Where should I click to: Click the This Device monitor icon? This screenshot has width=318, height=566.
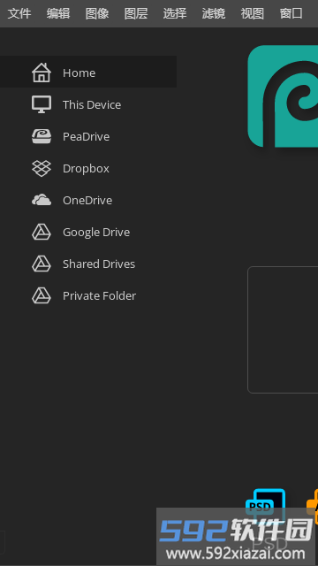coord(42,104)
